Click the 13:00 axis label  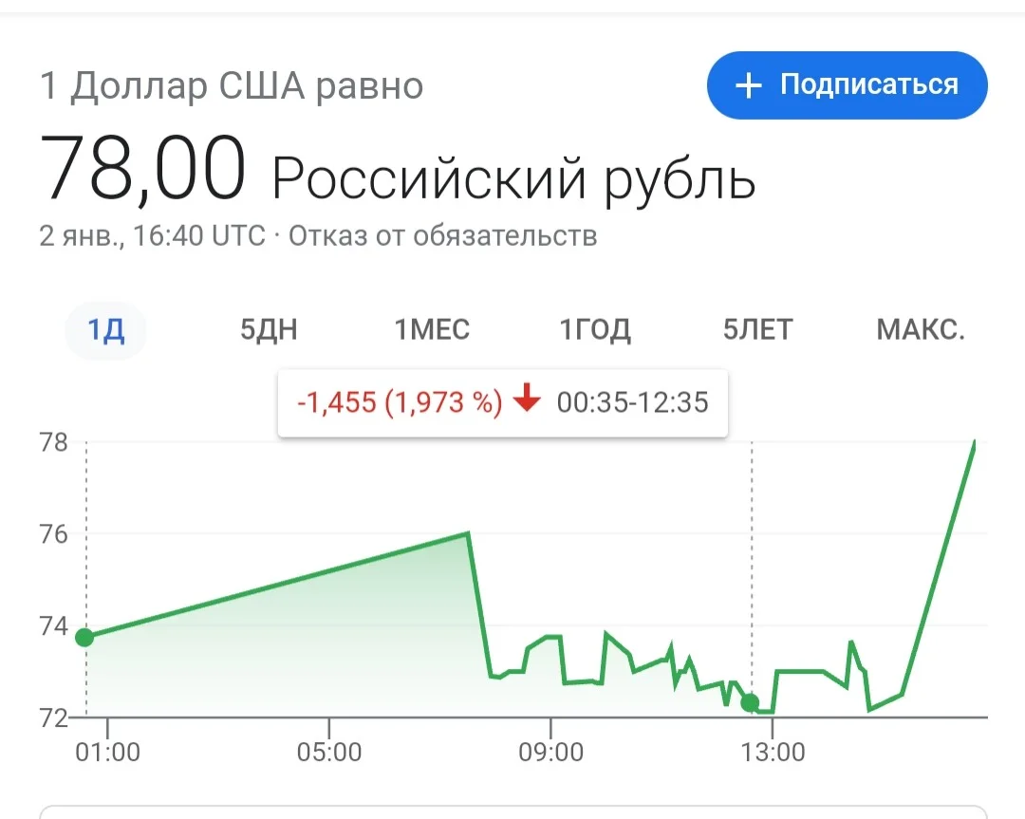coord(773,753)
